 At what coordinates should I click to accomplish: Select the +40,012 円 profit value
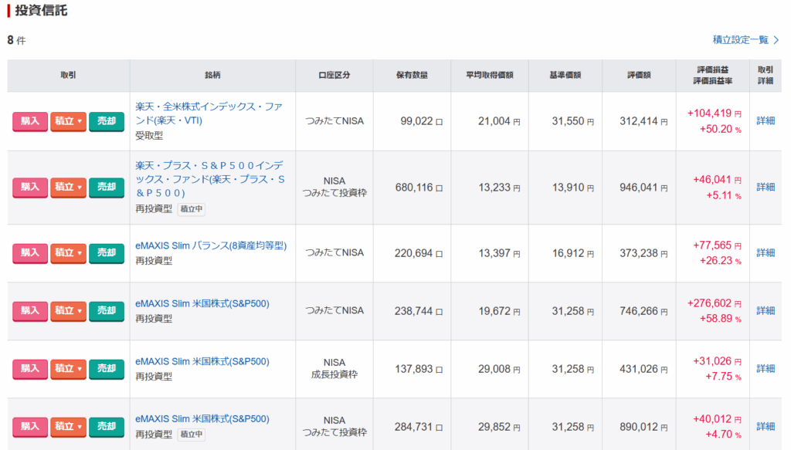[x=718, y=419]
